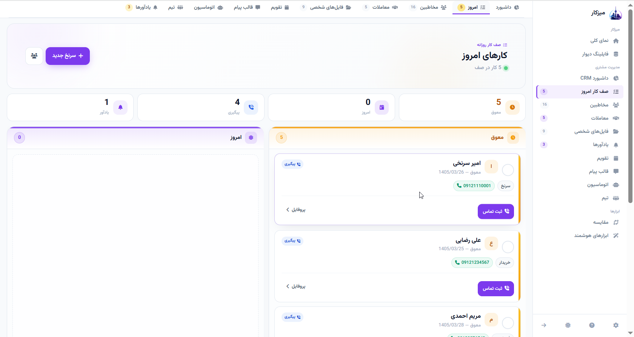Open the قالب پیام top tab

247,7
